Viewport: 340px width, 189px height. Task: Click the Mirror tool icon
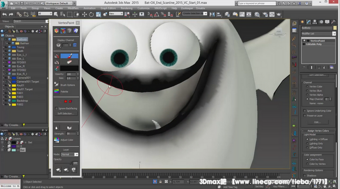click(212, 14)
